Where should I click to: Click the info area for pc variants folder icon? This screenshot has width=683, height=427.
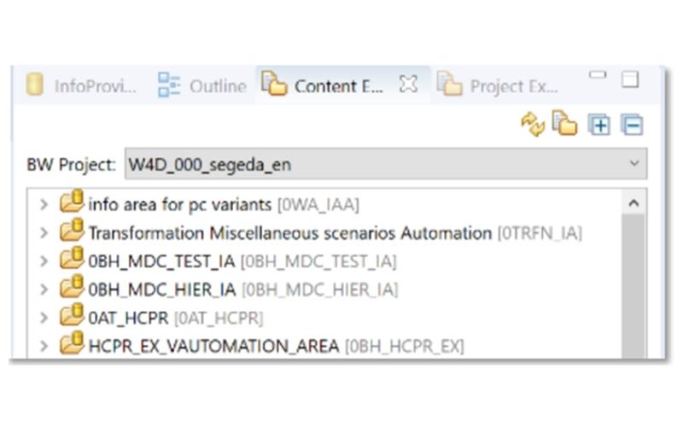72,202
